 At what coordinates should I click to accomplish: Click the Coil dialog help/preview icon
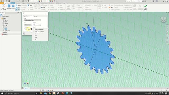[24, 34]
